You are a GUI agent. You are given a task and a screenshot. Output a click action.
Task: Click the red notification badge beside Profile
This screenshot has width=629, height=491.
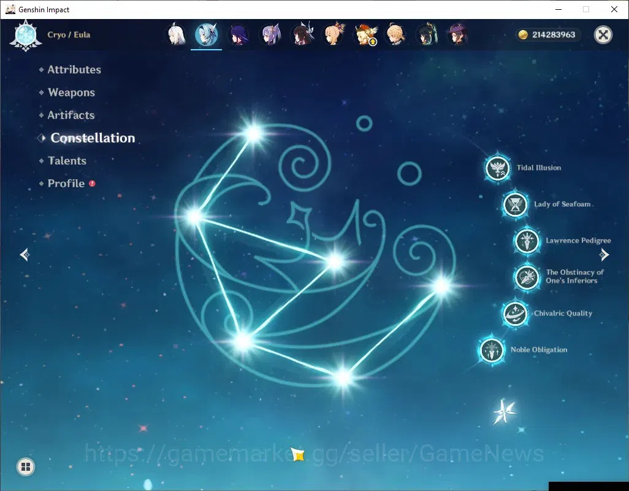(x=92, y=184)
